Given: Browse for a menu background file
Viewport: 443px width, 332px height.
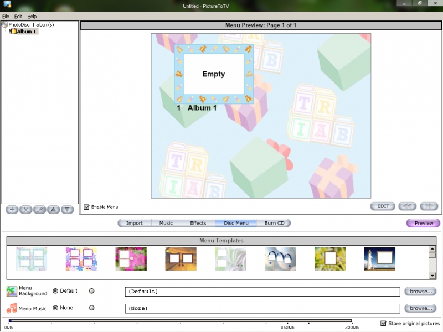Looking at the screenshot, I should (x=420, y=291).
